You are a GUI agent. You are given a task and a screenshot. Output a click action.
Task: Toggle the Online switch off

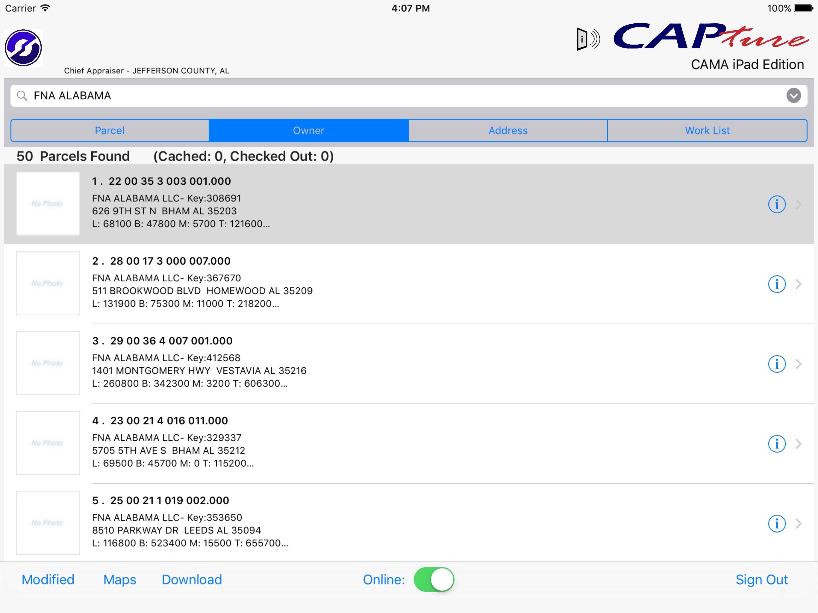(x=434, y=579)
